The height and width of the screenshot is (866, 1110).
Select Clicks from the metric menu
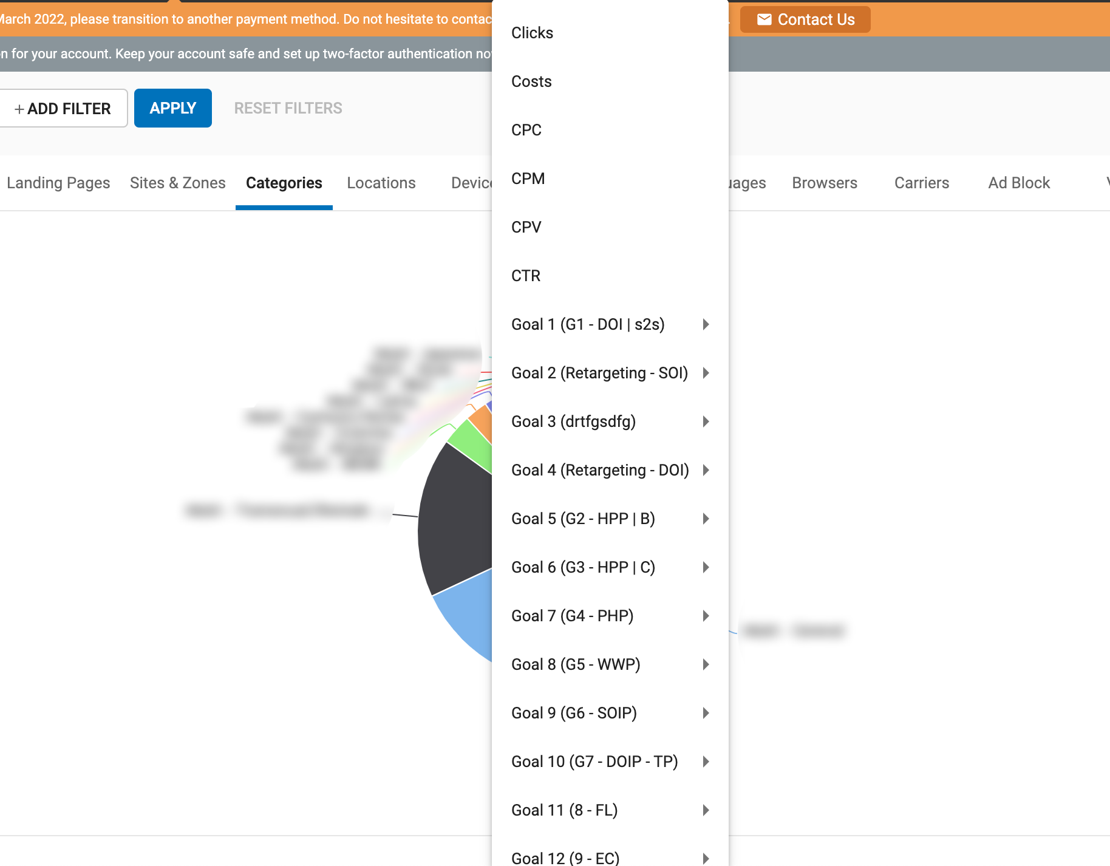(532, 33)
